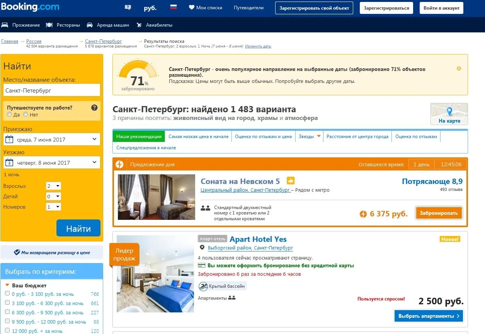
Task: Click Выбрать апартаменты button
Action: pyautogui.click(x=429, y=316)
